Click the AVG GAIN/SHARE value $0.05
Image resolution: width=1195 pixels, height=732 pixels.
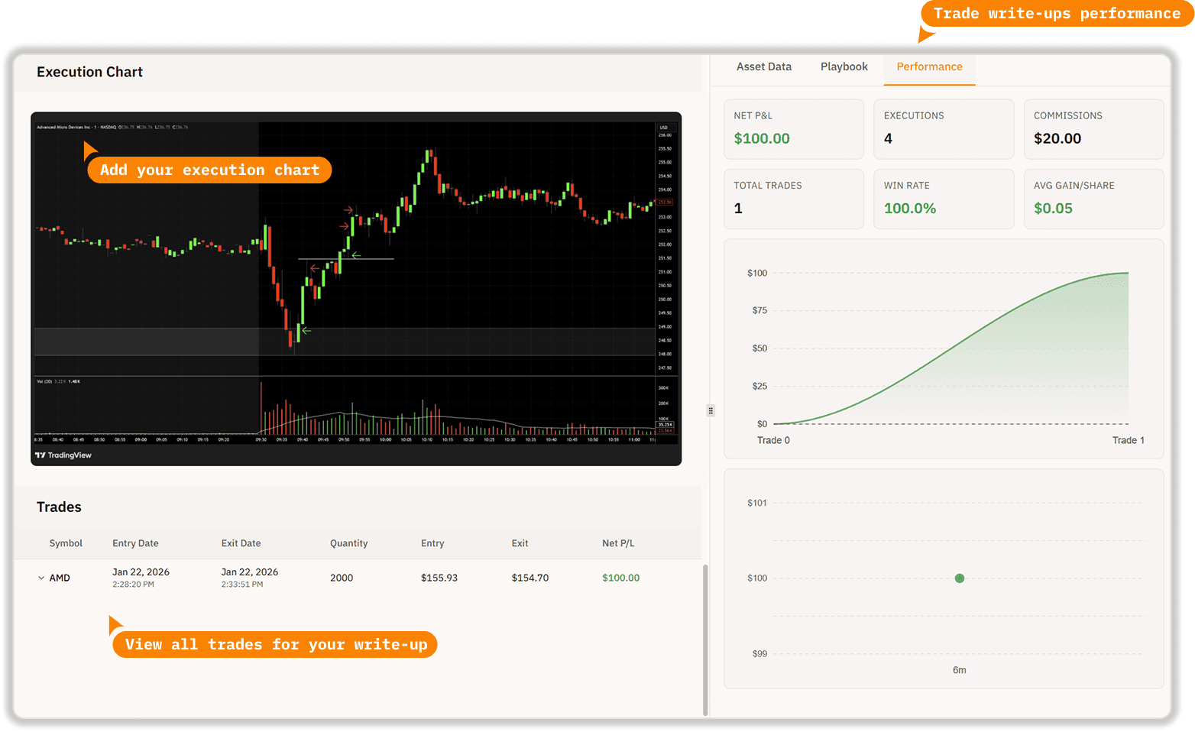coord(1053,208)
